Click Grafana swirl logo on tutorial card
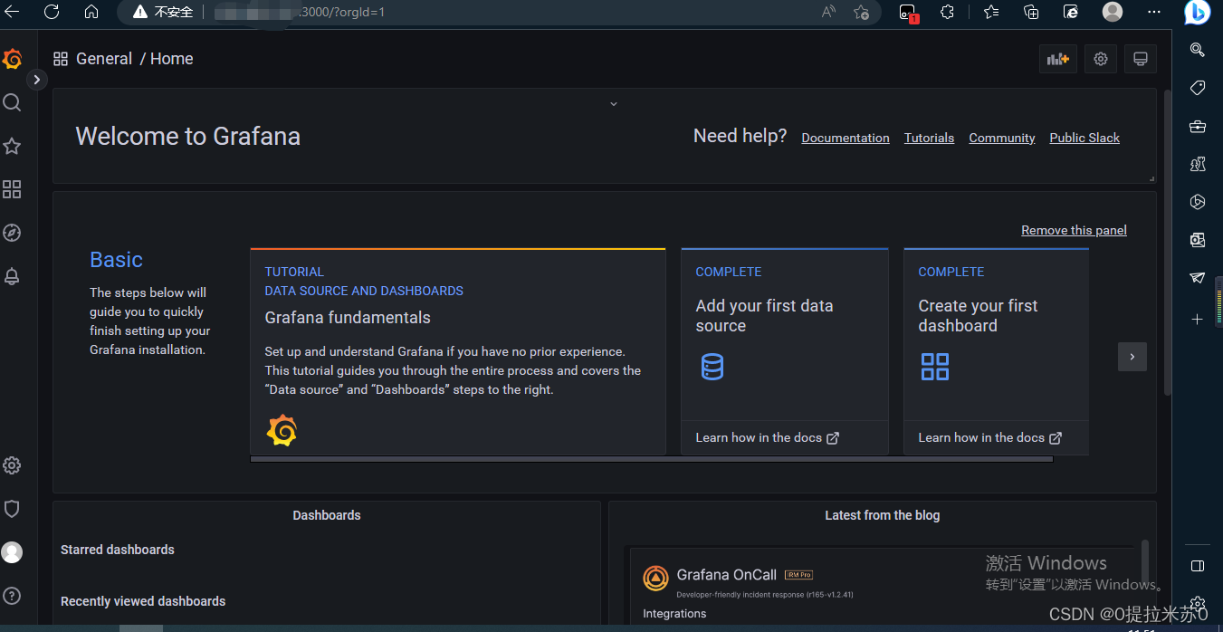This screenshot has width=1223, height=632. tap(282, 430)
